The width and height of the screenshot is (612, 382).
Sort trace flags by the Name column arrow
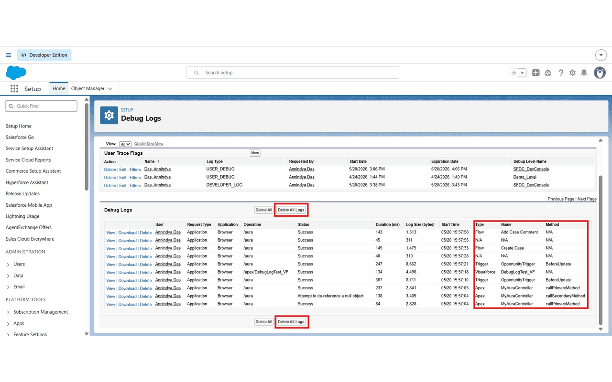click(x=158, y=161)
